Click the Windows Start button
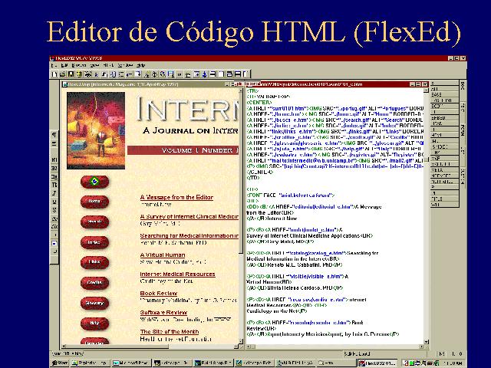 click(x=59, y=363)
